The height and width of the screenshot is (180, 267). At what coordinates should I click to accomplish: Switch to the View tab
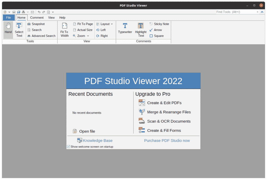click(51, 18)
